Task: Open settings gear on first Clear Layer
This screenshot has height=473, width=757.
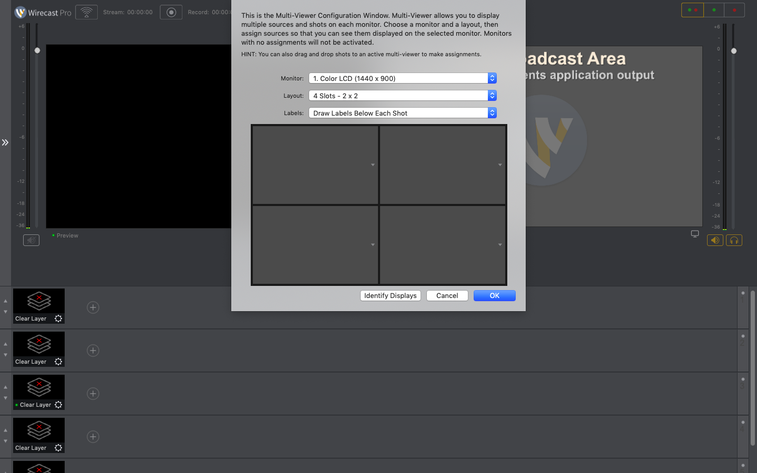Action: click(x=58, y=318)
